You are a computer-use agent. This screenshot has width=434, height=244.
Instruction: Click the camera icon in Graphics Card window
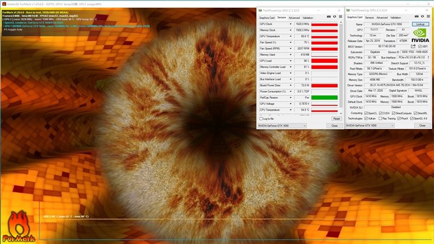(x=417, y=17)
